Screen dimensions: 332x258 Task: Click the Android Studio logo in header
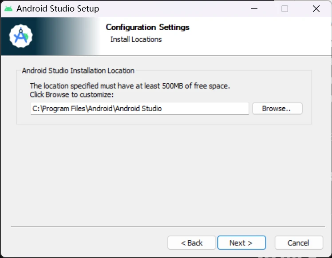coord(21,37)
